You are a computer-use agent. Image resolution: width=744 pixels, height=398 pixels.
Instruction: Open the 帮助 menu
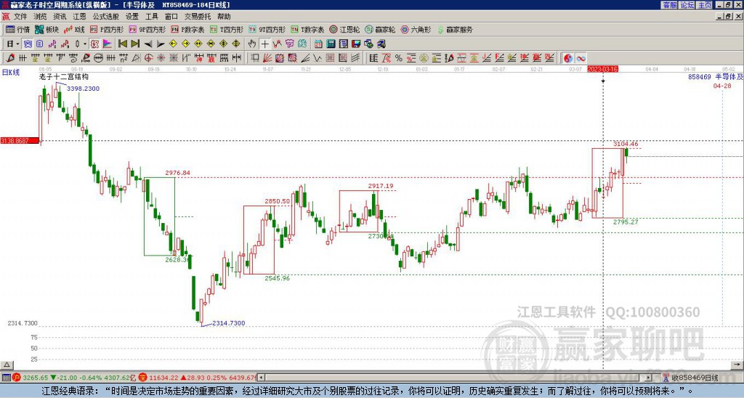[224, 17]
